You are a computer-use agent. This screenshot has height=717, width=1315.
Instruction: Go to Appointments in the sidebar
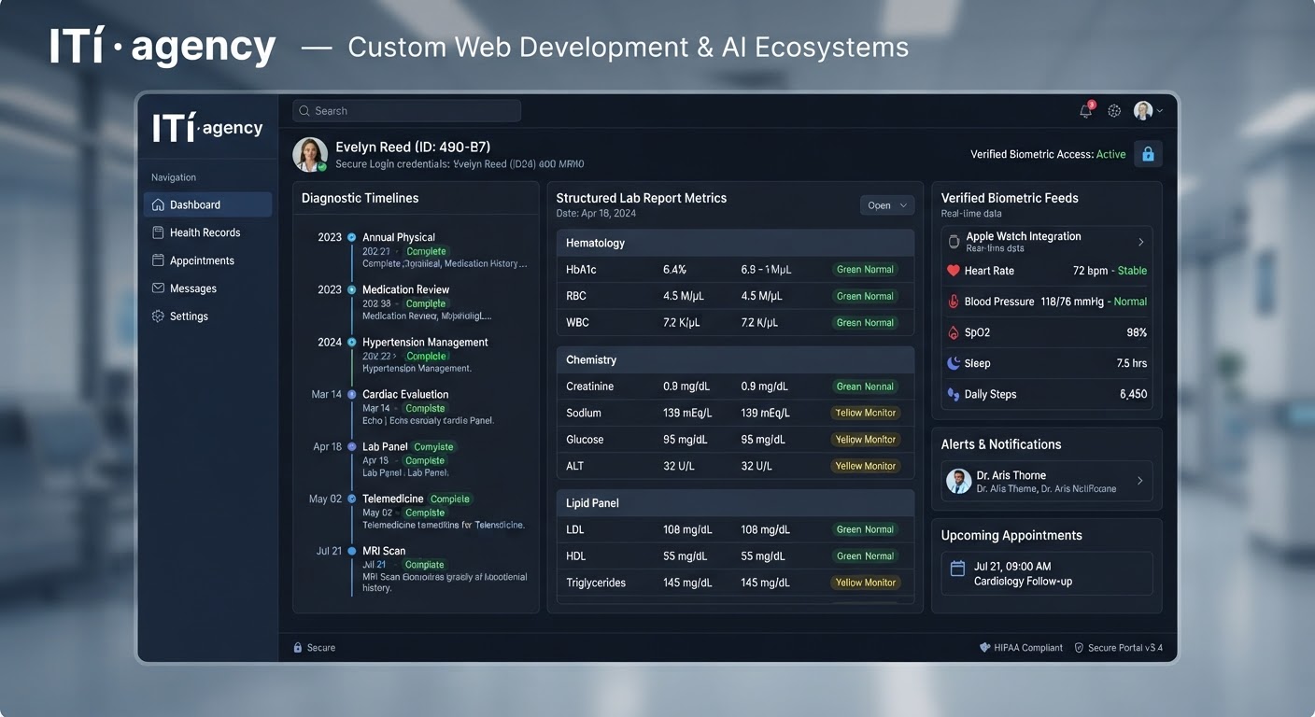[207, 260]
